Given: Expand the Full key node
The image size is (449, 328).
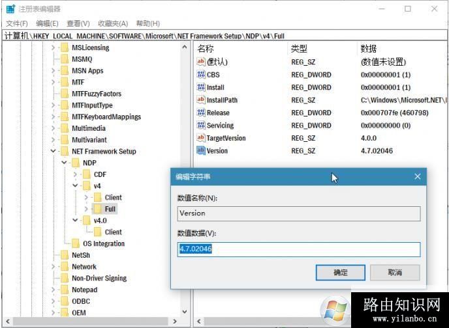Looking at the screenshot, I should coord(86,209).
